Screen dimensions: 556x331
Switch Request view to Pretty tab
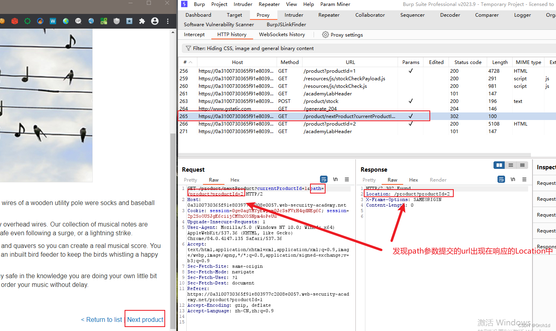point(190,180)
